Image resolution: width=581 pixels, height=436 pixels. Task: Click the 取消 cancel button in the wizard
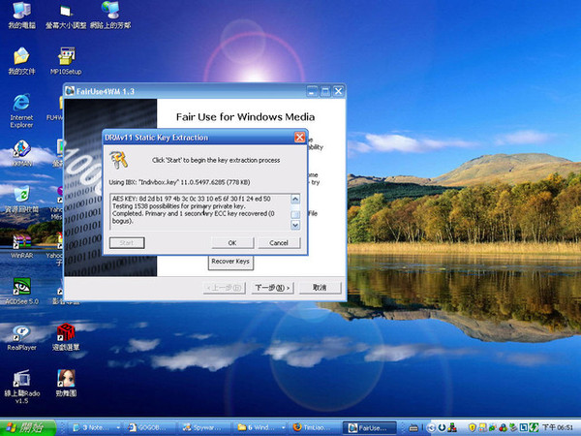(320, 288)
